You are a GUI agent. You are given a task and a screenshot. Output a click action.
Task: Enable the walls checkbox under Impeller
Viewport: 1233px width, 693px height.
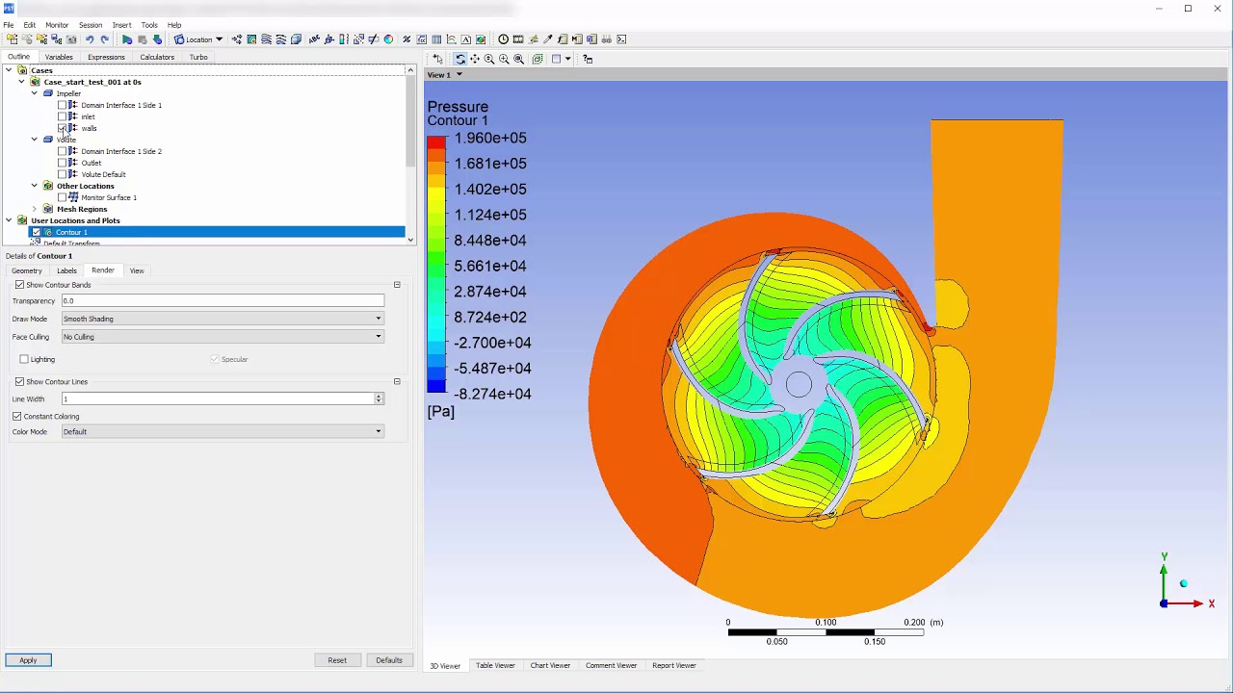click(x=63, y=129)
